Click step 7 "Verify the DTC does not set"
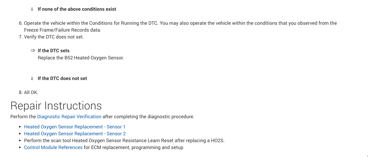Screen dimensions: 368x157 (54, 37)
